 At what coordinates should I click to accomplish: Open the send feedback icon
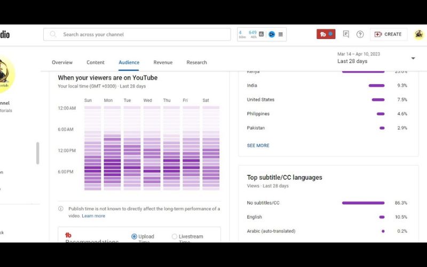coord(346,34)
